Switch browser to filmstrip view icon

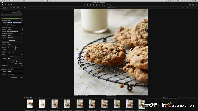[25, 98]
